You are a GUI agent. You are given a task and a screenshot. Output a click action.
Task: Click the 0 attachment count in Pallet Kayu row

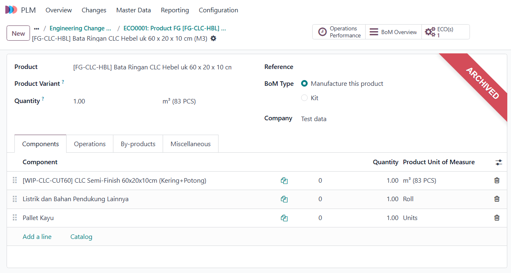[320, 218]
